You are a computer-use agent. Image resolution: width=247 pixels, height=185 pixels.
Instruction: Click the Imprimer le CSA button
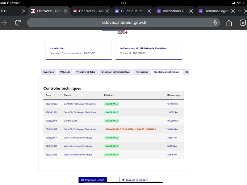tap(93, 180)
